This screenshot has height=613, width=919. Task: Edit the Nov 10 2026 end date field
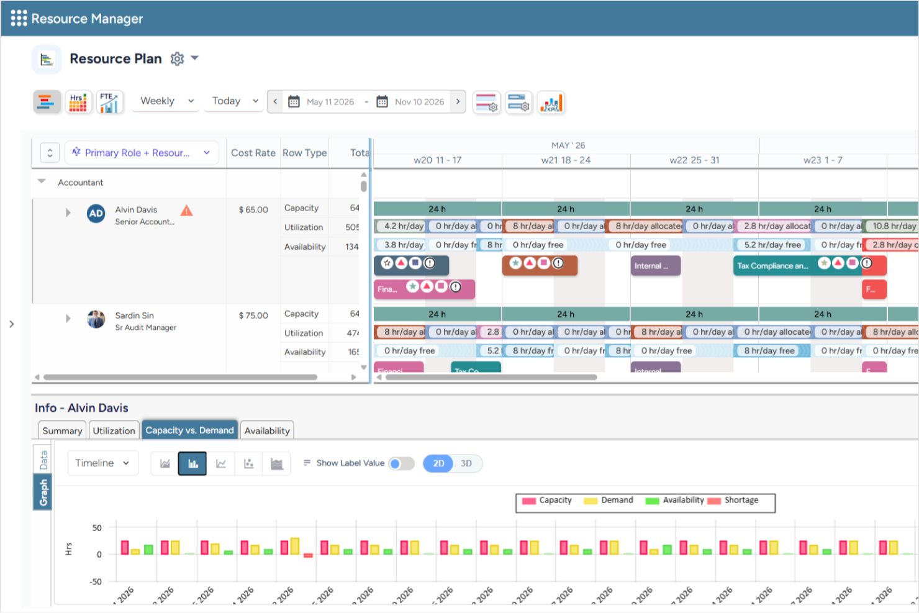[420, 102]
